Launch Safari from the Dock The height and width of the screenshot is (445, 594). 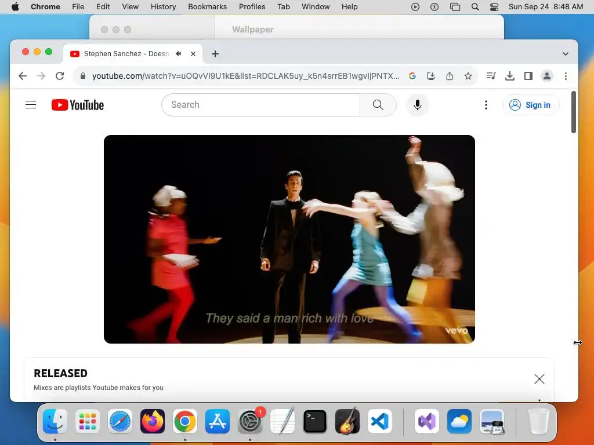[x=120, y=421]
